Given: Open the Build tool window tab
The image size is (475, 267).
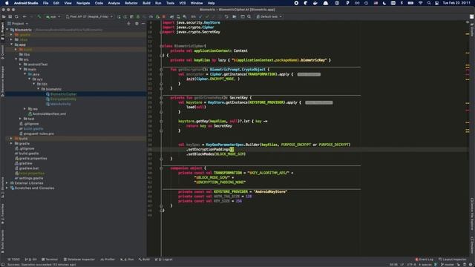Looking at the screenshot, I should click(x=144, y=260).
